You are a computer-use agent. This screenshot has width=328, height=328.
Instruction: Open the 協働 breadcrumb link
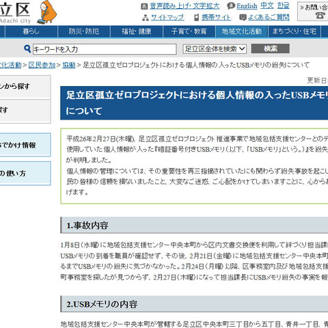coord(69,65)
